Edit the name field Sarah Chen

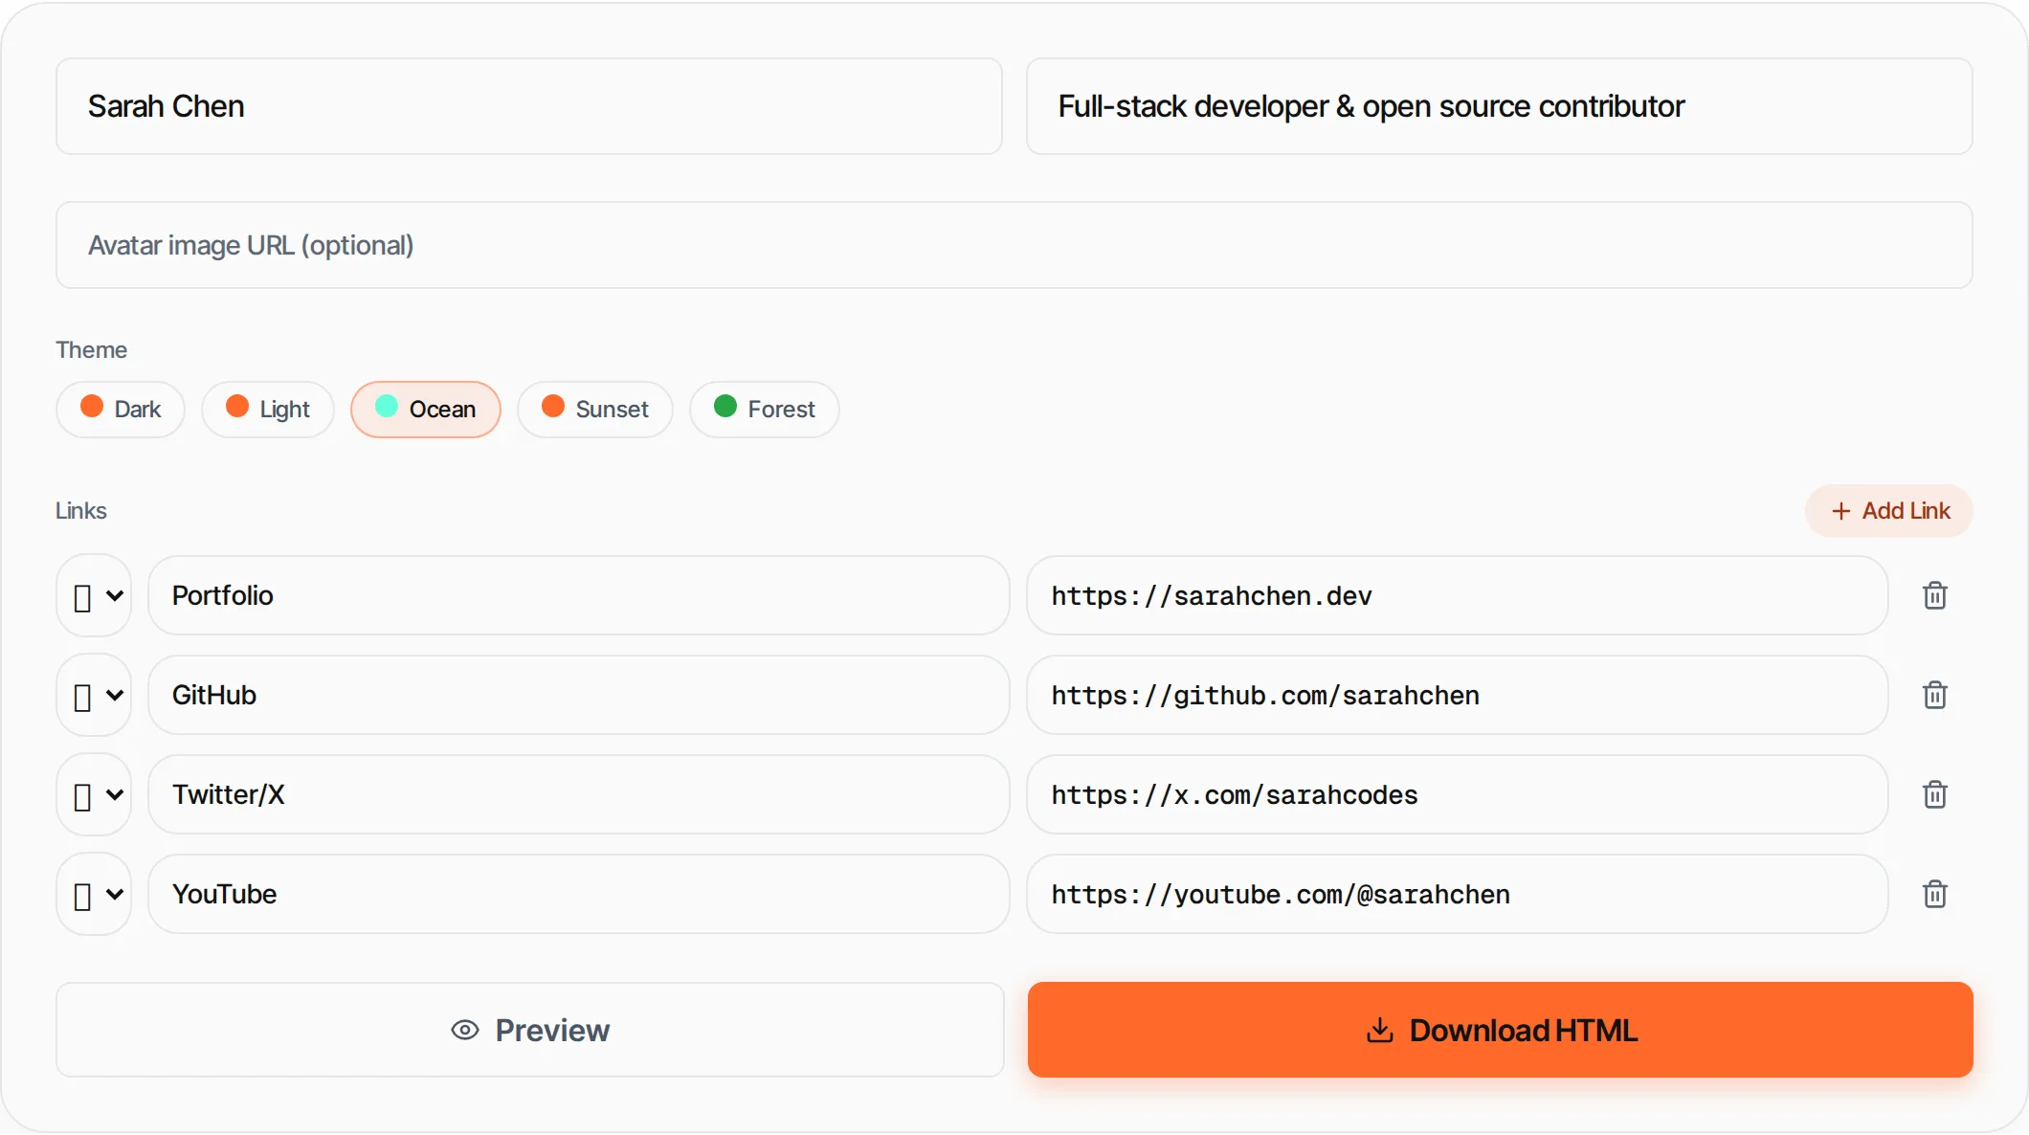[x=529, y=106]
